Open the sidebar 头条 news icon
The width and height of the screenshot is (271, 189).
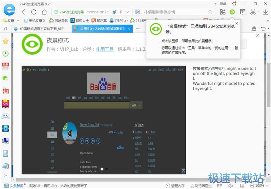[5, 66]
